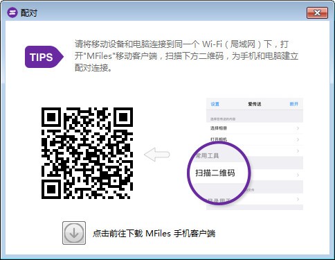Close the 配对 dialog window
This screenshot has width=335, height=260.
click(x=317, y=12)
